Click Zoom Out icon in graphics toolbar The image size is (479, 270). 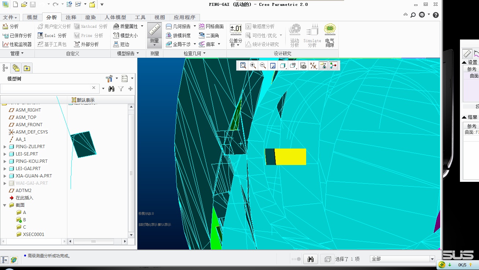tap(263, 65)
